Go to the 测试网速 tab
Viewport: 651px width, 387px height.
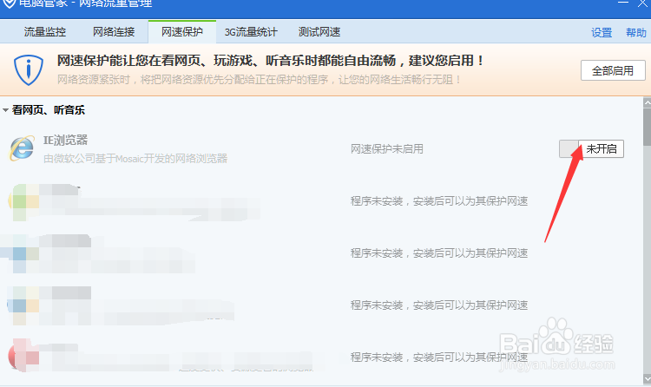pyautogui.click(x=319, y=32)
